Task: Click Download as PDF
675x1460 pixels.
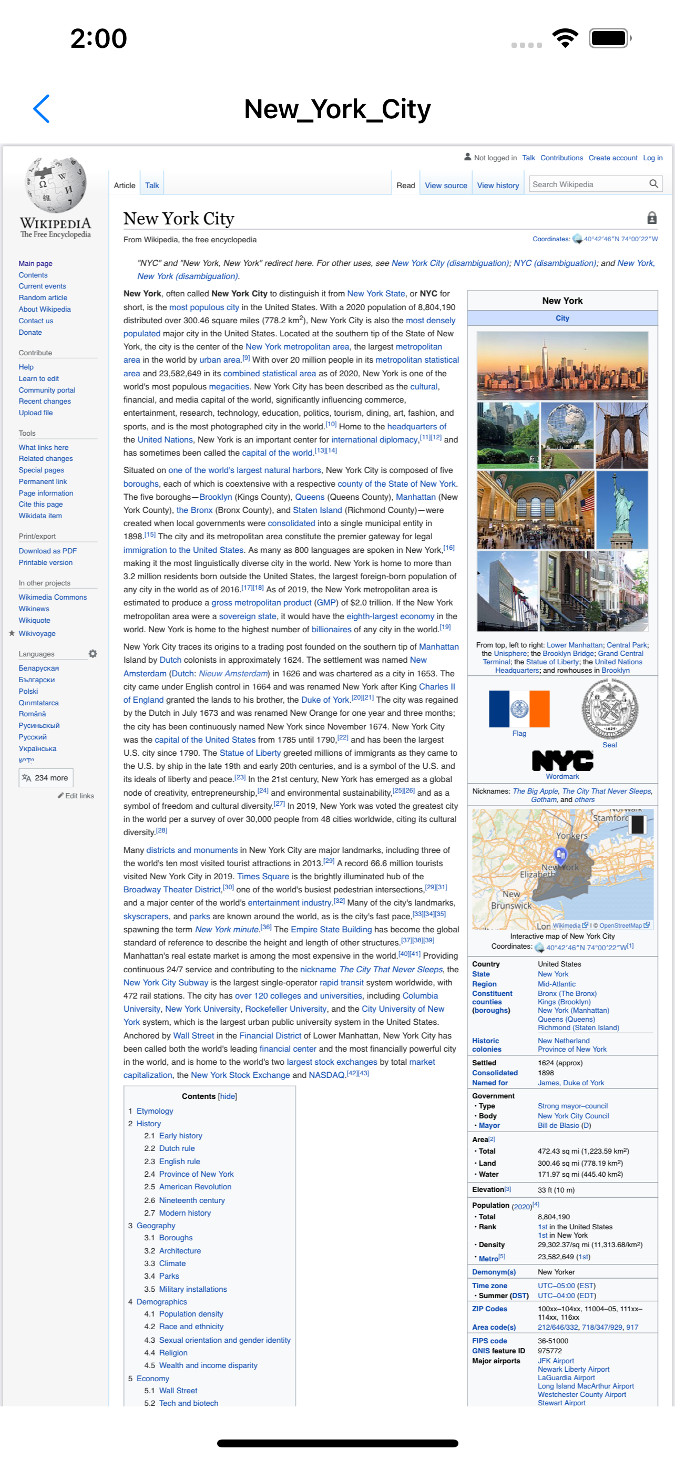Action: click(47, 550)
